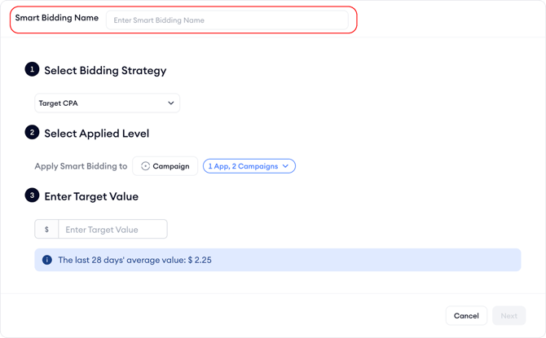The image size is (546, 338).
Task: Click the step 3 number badge
Action: (32, 195)
